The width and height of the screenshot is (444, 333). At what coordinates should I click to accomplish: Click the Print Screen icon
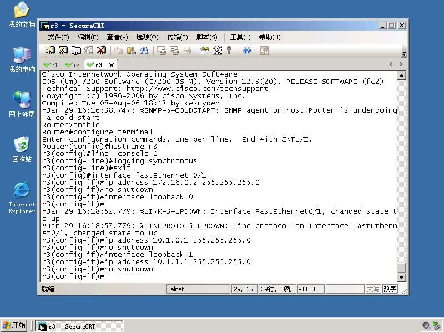pos(162,51)
